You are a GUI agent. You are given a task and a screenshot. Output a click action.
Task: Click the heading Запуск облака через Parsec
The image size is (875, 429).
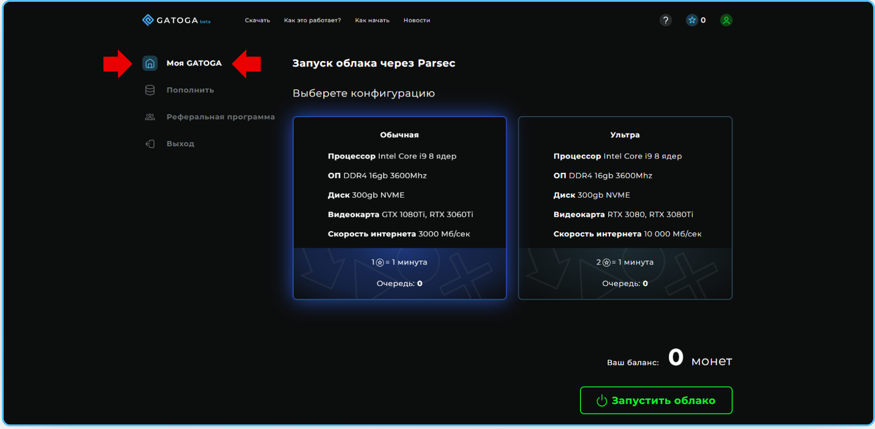[374, 63]
